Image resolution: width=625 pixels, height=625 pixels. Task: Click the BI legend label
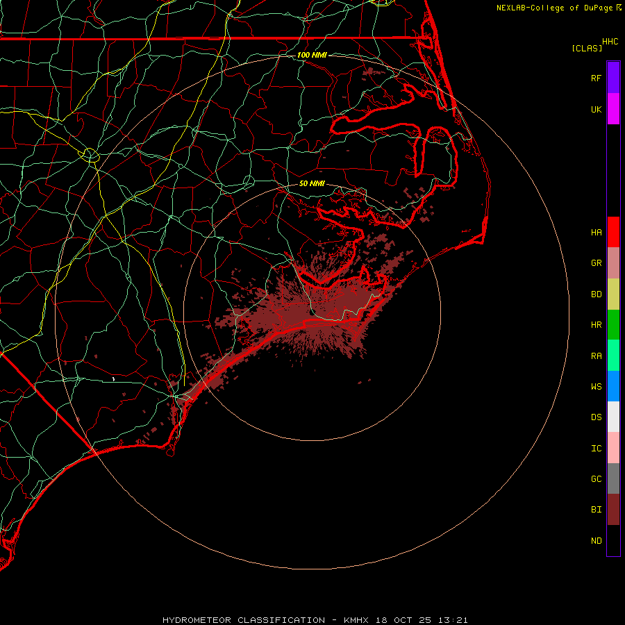tap(596, 510)
